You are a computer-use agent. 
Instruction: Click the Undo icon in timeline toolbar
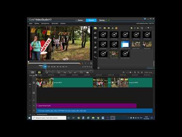[x=47, y=73]
